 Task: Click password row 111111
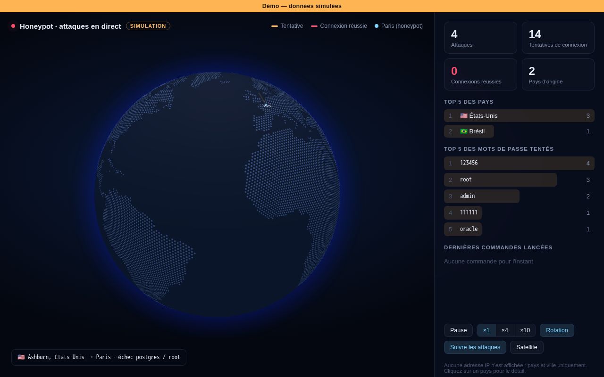[x=519, y=213]
